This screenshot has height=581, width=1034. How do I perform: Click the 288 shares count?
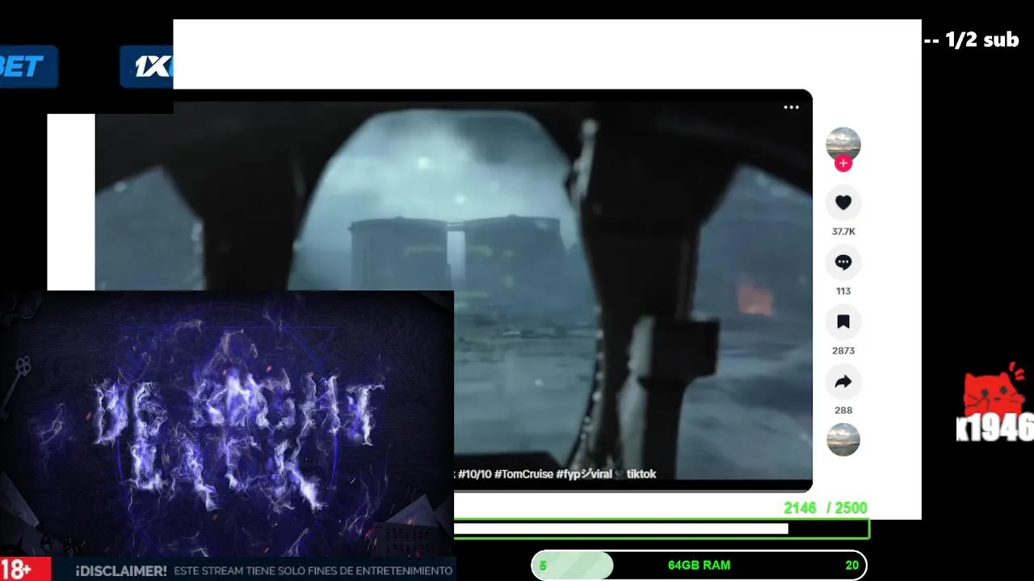(x=843, y=411)
